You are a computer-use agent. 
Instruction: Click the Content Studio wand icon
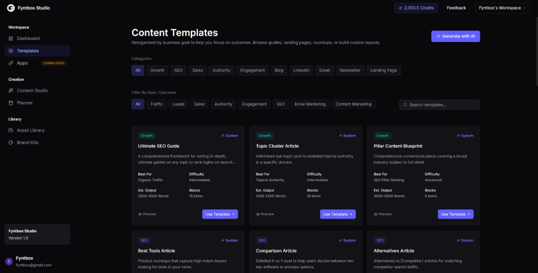click(11, 90)
